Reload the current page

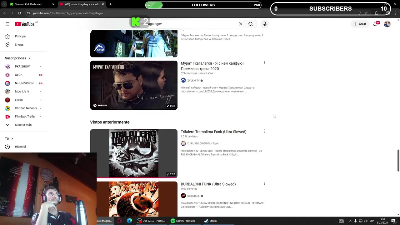(x=19, y=13)
